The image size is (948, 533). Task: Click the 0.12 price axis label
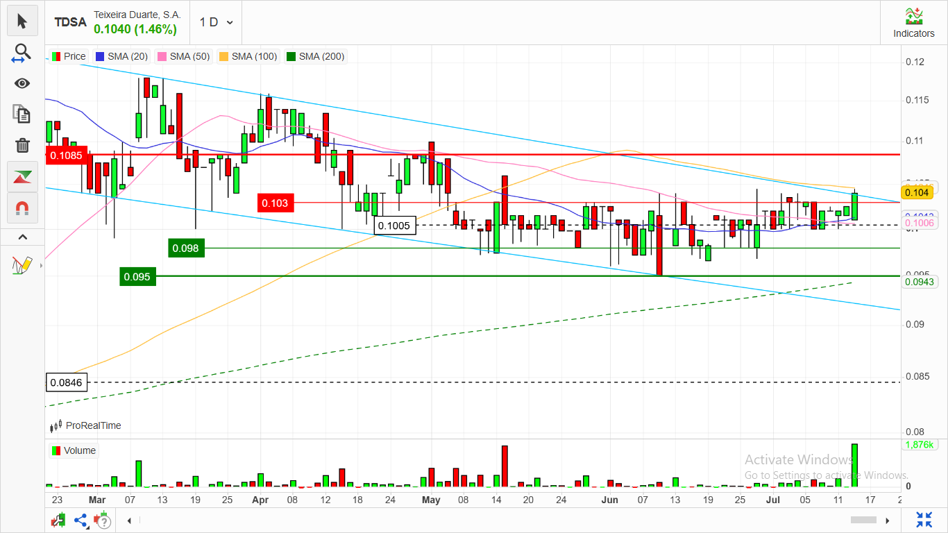[x=915, y=62]
